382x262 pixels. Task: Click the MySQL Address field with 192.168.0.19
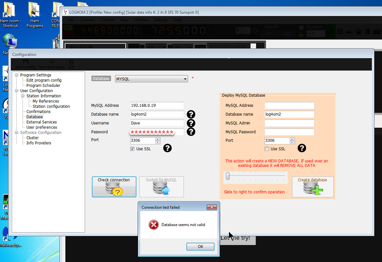pyautogui.click(x=157, y=105)
